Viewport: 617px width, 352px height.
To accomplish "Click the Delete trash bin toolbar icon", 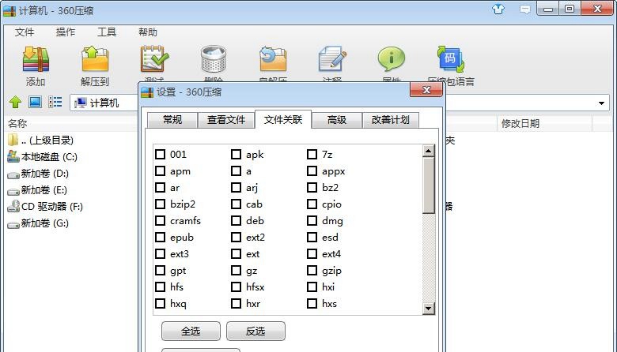I will click(214, 59).
